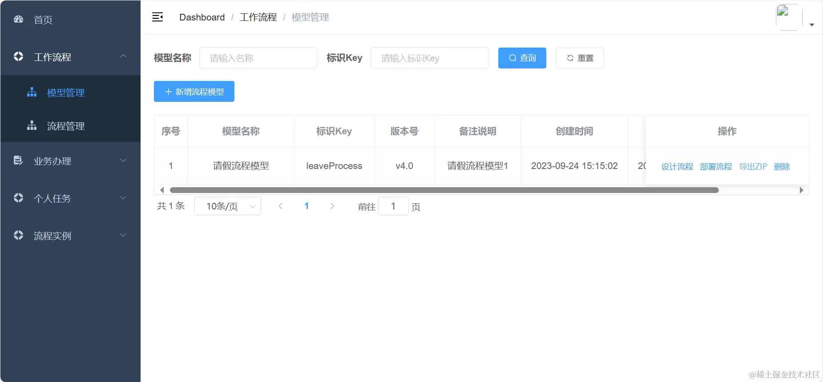Click the 个人任务 sidebar icon
823x382 pixels.
click(x=18, y=198)
